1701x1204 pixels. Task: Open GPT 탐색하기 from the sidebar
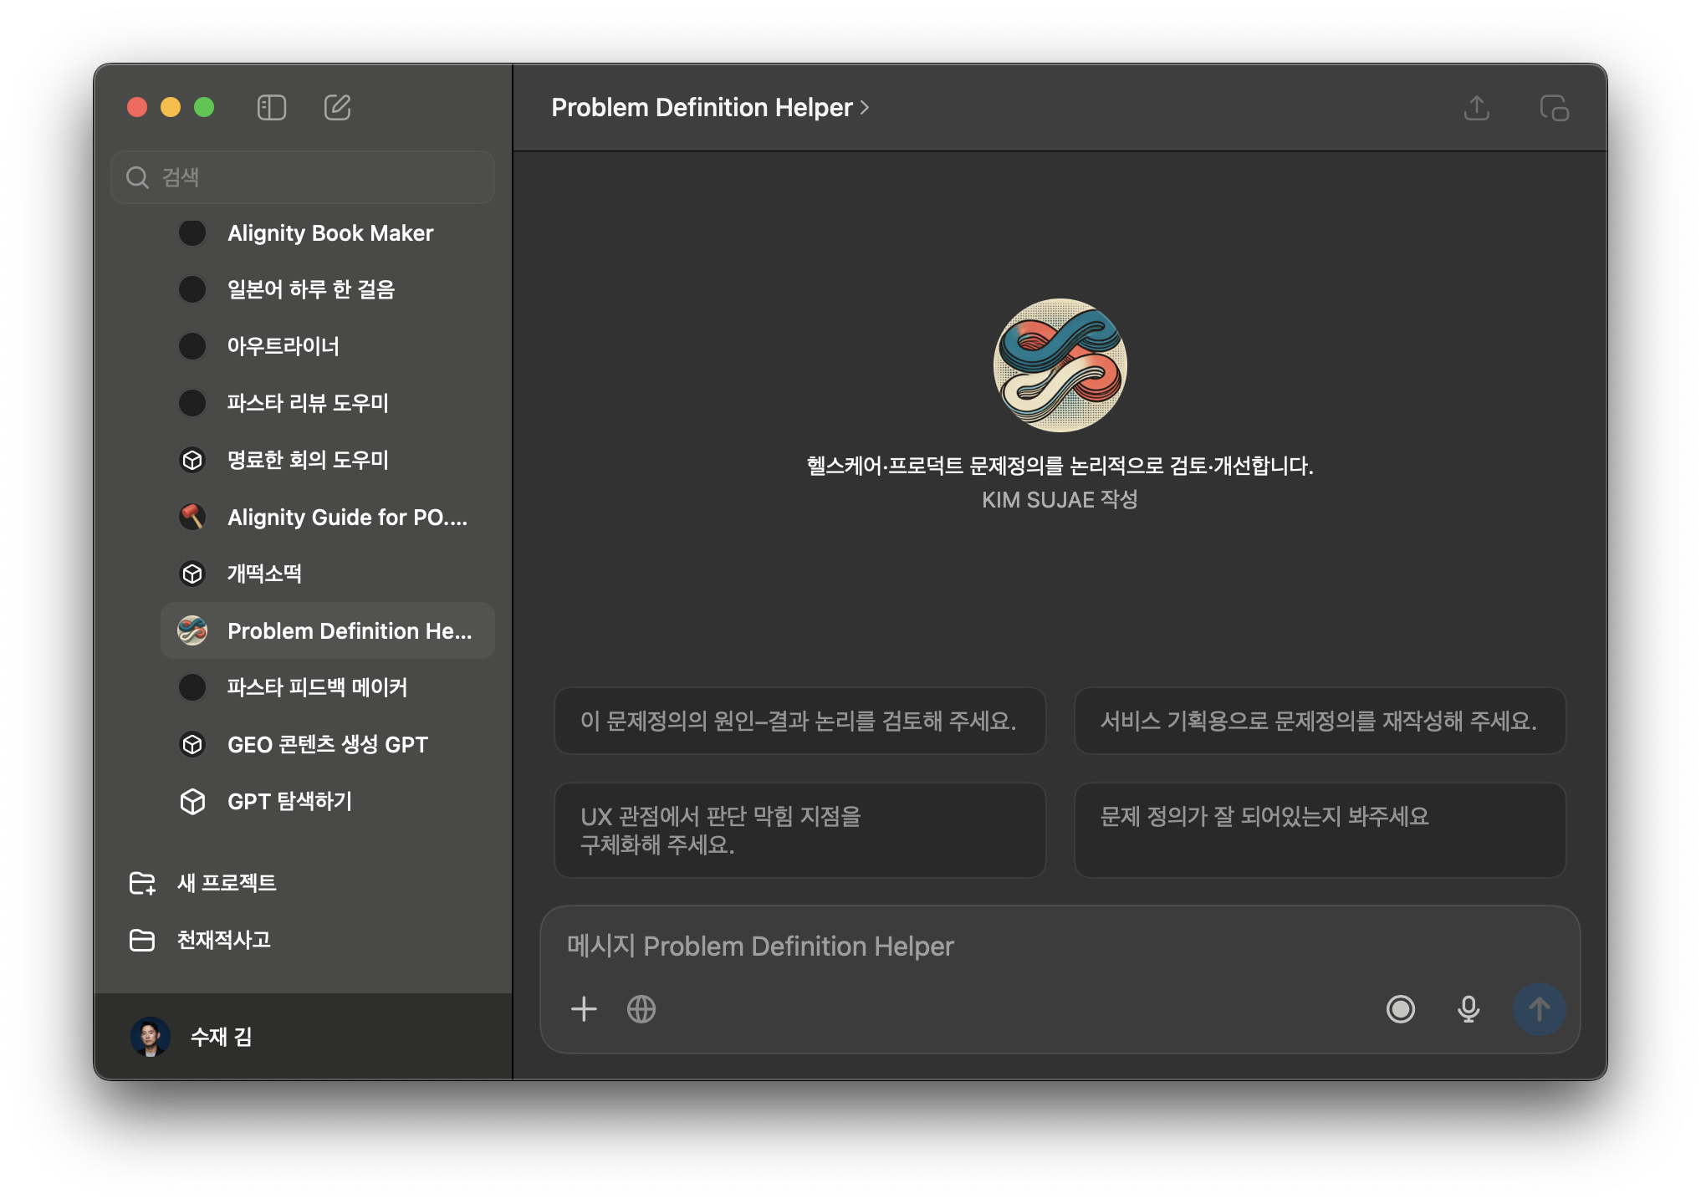289,801
